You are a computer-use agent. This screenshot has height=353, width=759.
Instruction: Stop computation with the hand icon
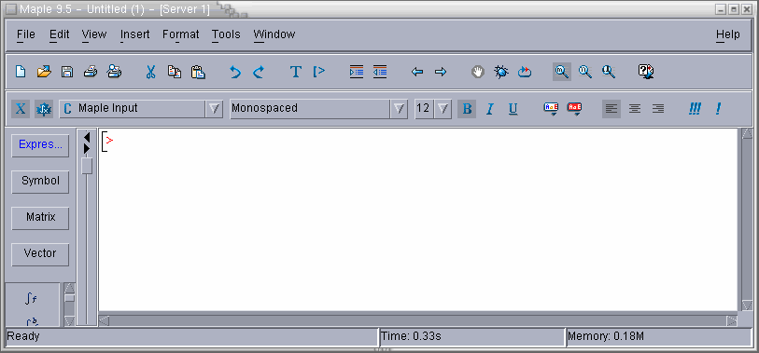coord(478,72)
